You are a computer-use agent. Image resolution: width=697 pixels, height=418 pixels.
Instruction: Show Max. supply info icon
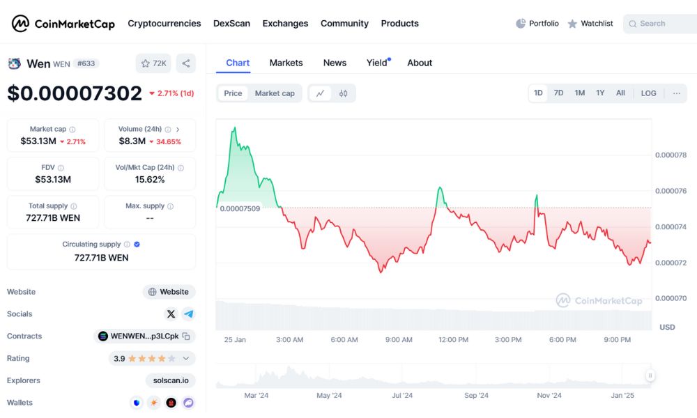pyautogui.click(x=170, y=206)
